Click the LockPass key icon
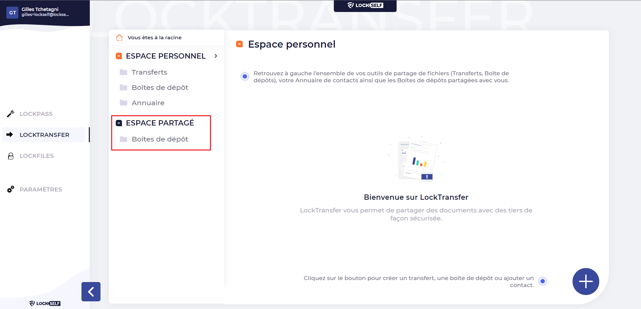641x309 pixels. pos(11,114)
